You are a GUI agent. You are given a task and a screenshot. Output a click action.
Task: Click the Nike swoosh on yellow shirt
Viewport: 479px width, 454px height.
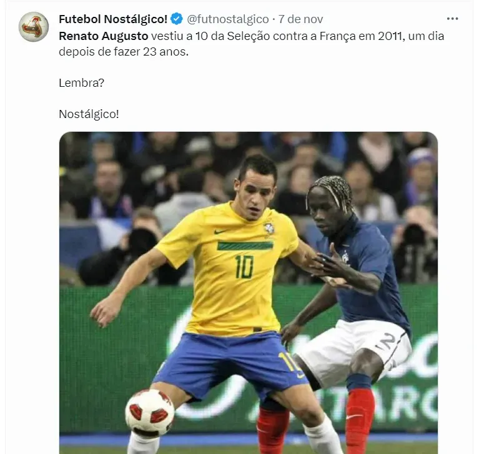point(220,231)
